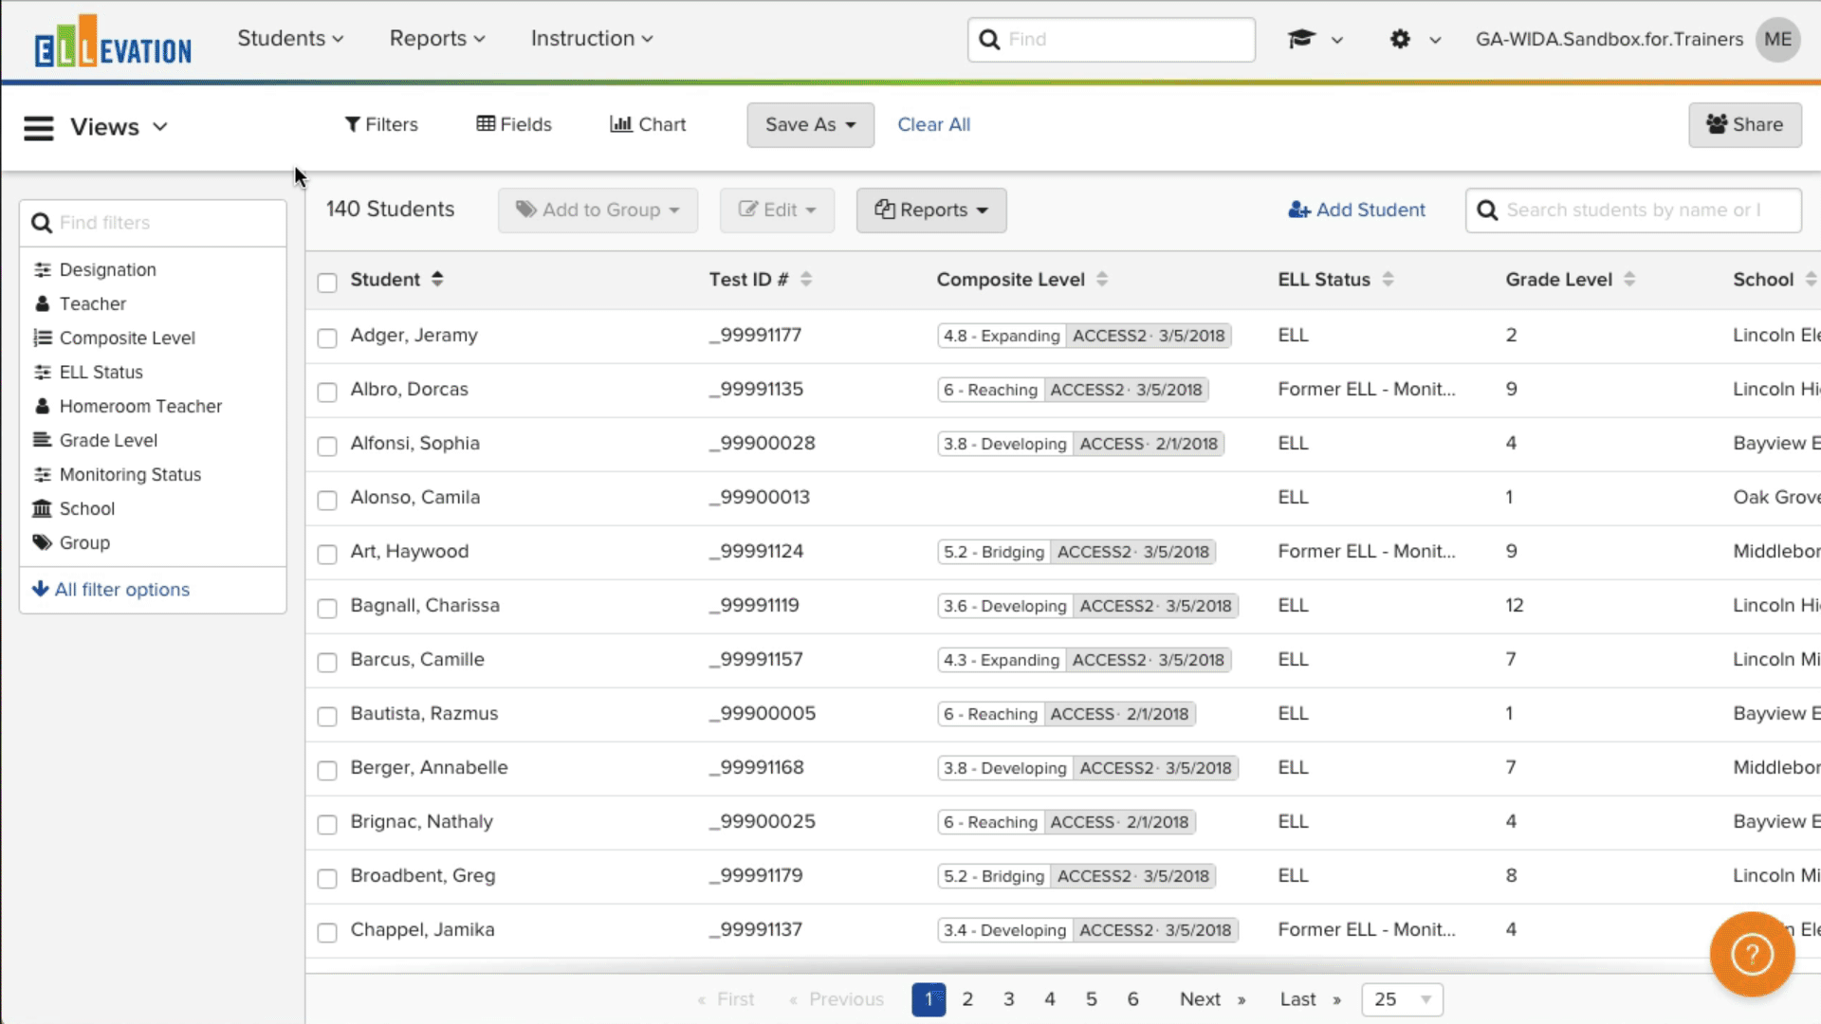
Task: Click the ME user avatar
Action: click(1777, 39)
